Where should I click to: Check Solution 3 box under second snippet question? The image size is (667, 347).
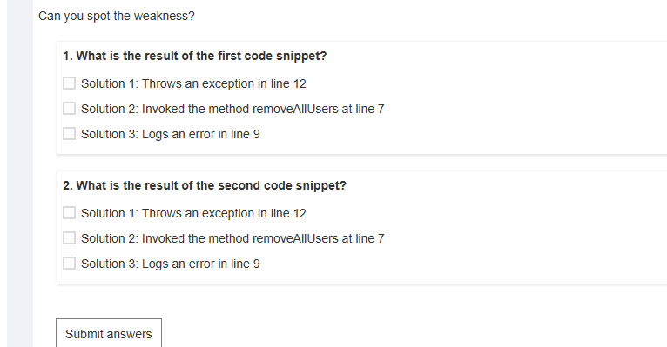[69, 263]
